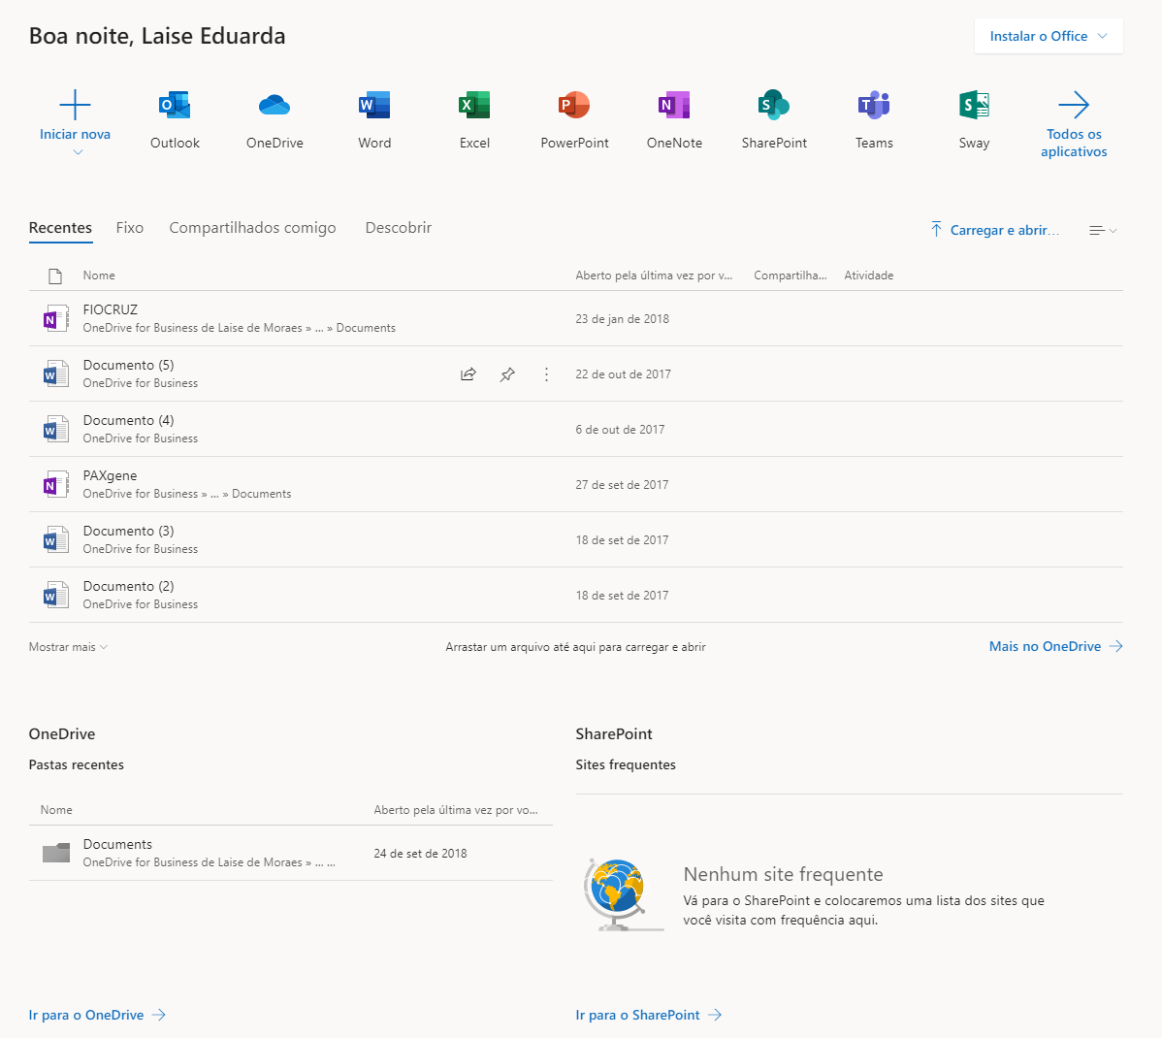Screen dimensions: 1162x1038
Task: Open the Descobrir tab
Action: (398, 228)
